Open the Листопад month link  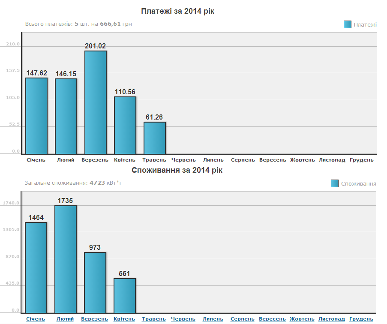click(331, 319)
